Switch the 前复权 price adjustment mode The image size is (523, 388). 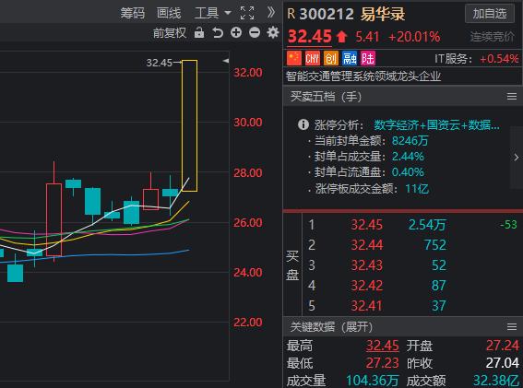point(170,33)
